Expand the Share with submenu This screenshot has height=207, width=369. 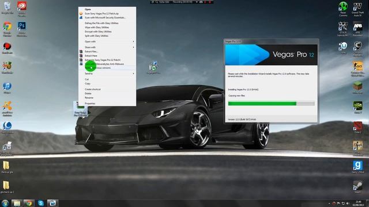tap(107, 47)
